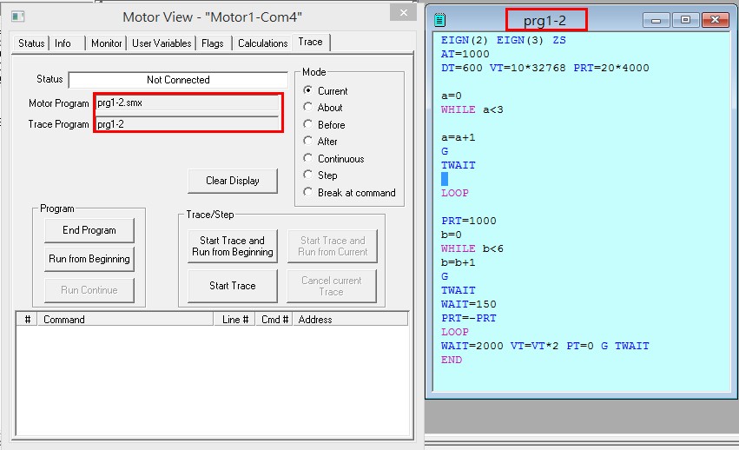The image size is (739, 450).
Task: Go to the Monitor tab
Action: 107,43
